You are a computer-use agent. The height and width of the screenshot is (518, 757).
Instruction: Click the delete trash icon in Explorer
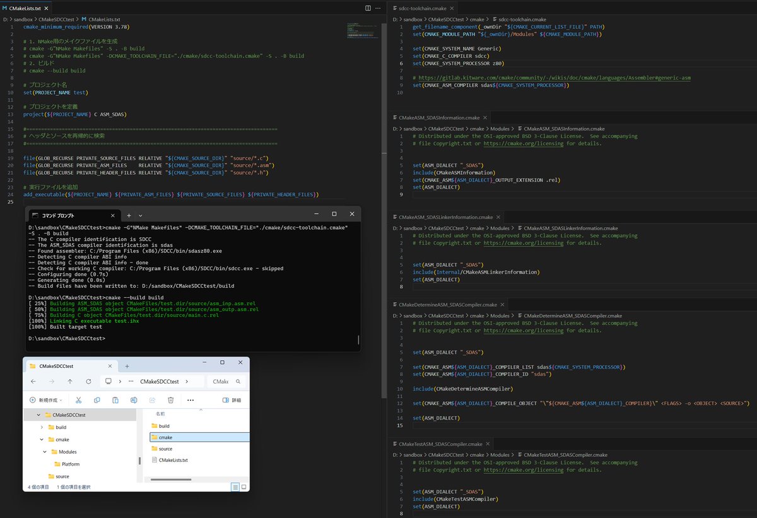point(170,400)
